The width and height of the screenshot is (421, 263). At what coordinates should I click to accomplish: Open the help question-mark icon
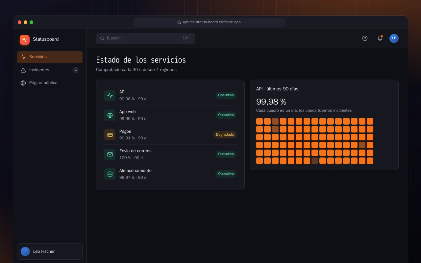(365, 38)
